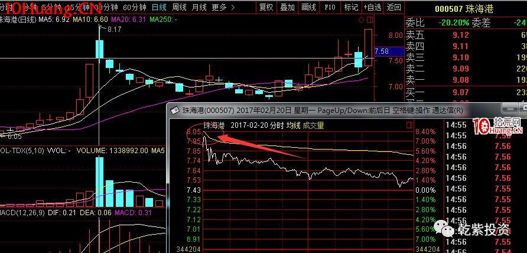Select the 卖五 9.12 order row
The width and height of the screenshot is (527, 253).
[466, 35]
